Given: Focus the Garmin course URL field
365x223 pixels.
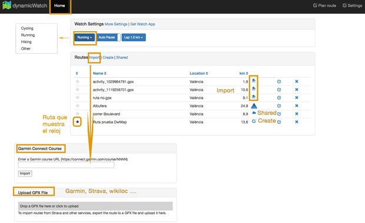Looking at the screenshot, I should 66,165.
